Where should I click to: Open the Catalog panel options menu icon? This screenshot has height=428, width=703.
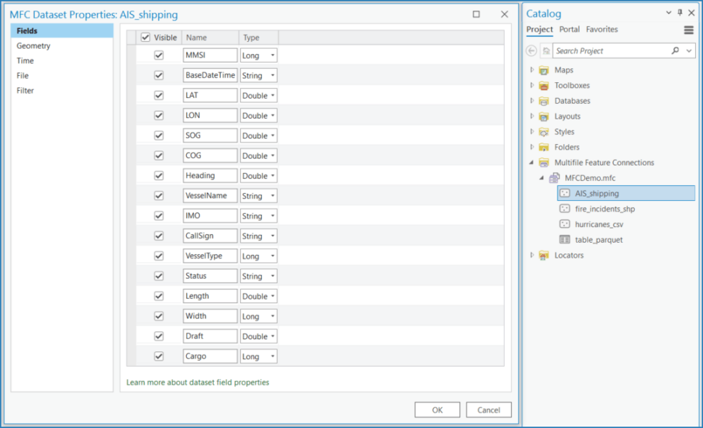pyautogui.click(x=687, y=30)
